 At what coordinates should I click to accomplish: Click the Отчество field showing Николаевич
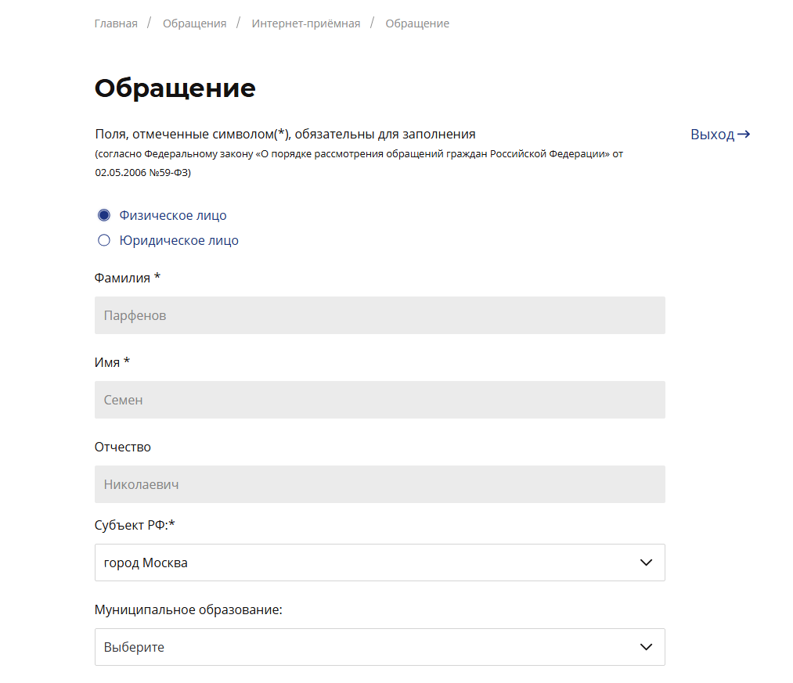[x=380, y=484]
